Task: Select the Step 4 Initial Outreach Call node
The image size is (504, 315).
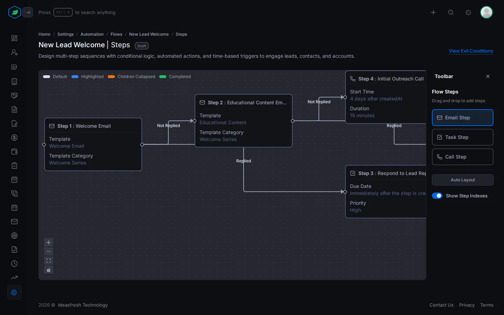Action: point(386,97)
